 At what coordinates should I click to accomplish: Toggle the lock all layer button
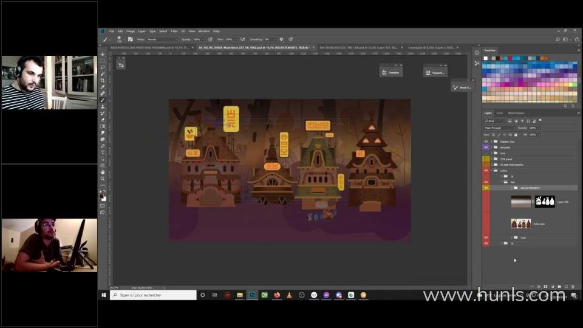click(516, 135)
